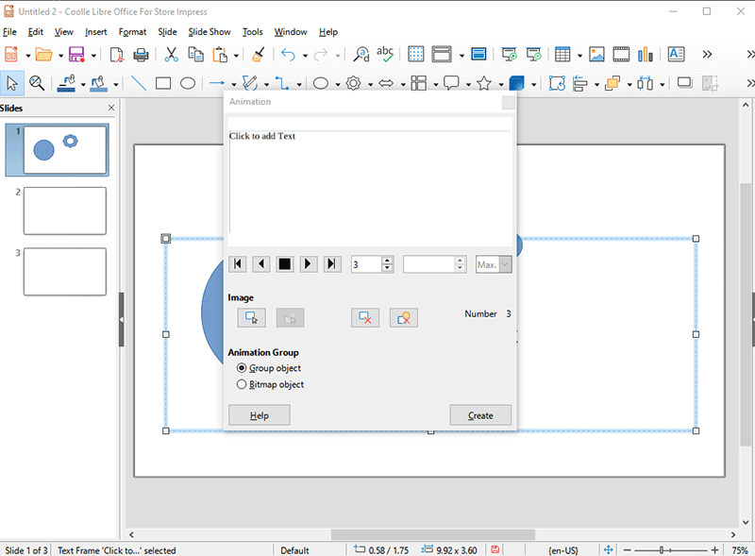Screen dimensions: 755x556
Task: Select the Ellipse tool in drawing toolbar
Action: click(x=188, y=83)
